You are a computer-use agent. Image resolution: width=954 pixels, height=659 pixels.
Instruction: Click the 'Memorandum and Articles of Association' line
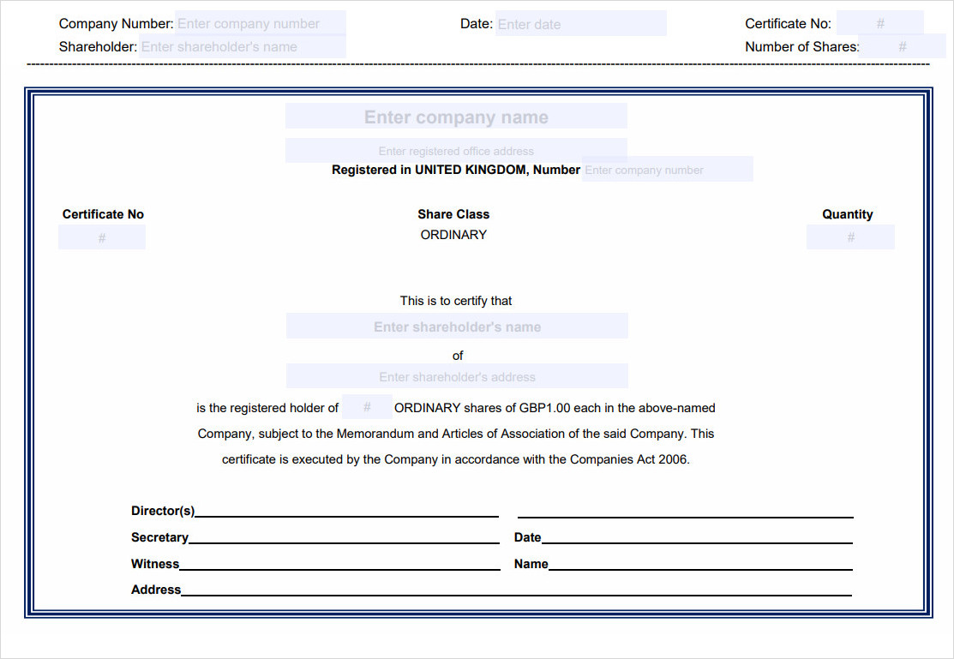tap(456, 434)
